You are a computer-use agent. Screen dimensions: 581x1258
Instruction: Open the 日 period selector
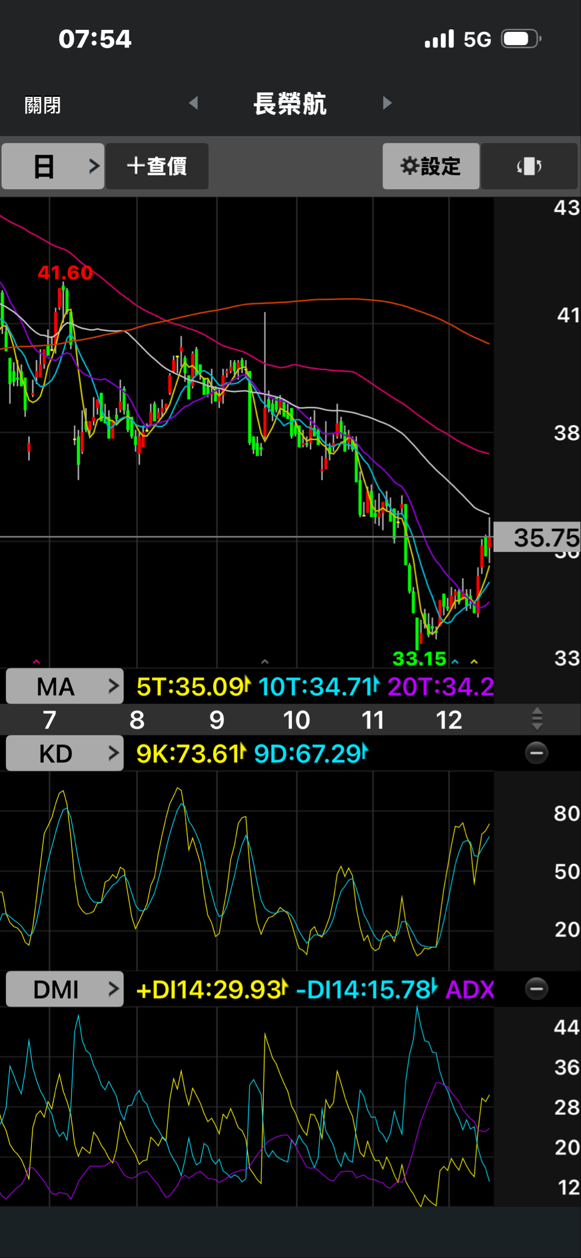tap(53, 166)
